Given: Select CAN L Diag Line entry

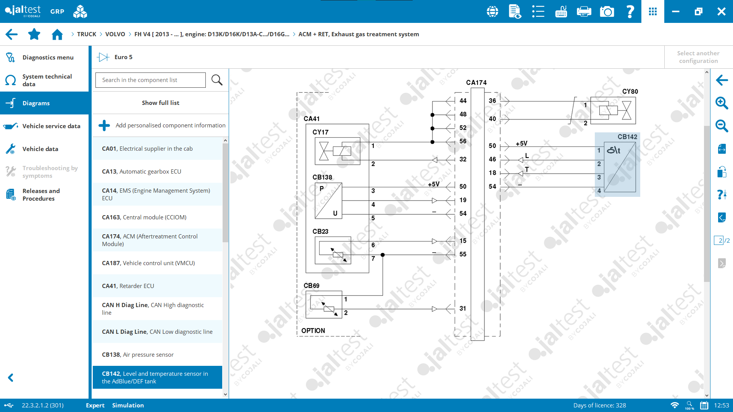Looking at the screenshot, I should [x=157, y=332].
